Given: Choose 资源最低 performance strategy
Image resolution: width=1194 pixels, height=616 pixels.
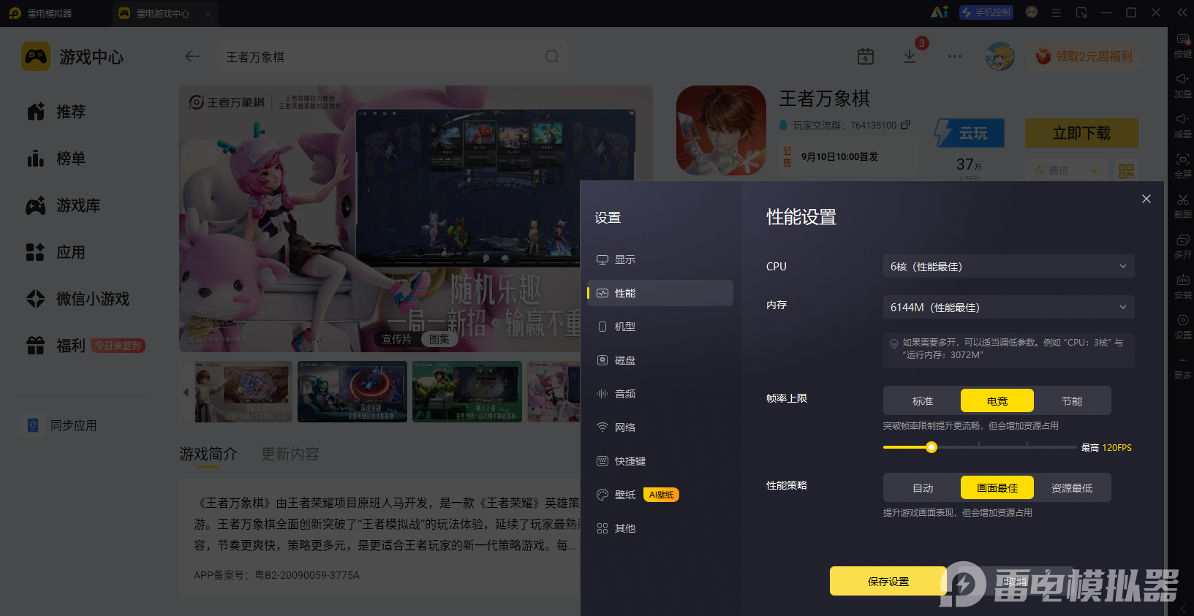Looking at the screenshot, I should click(x=1072, y=488).
